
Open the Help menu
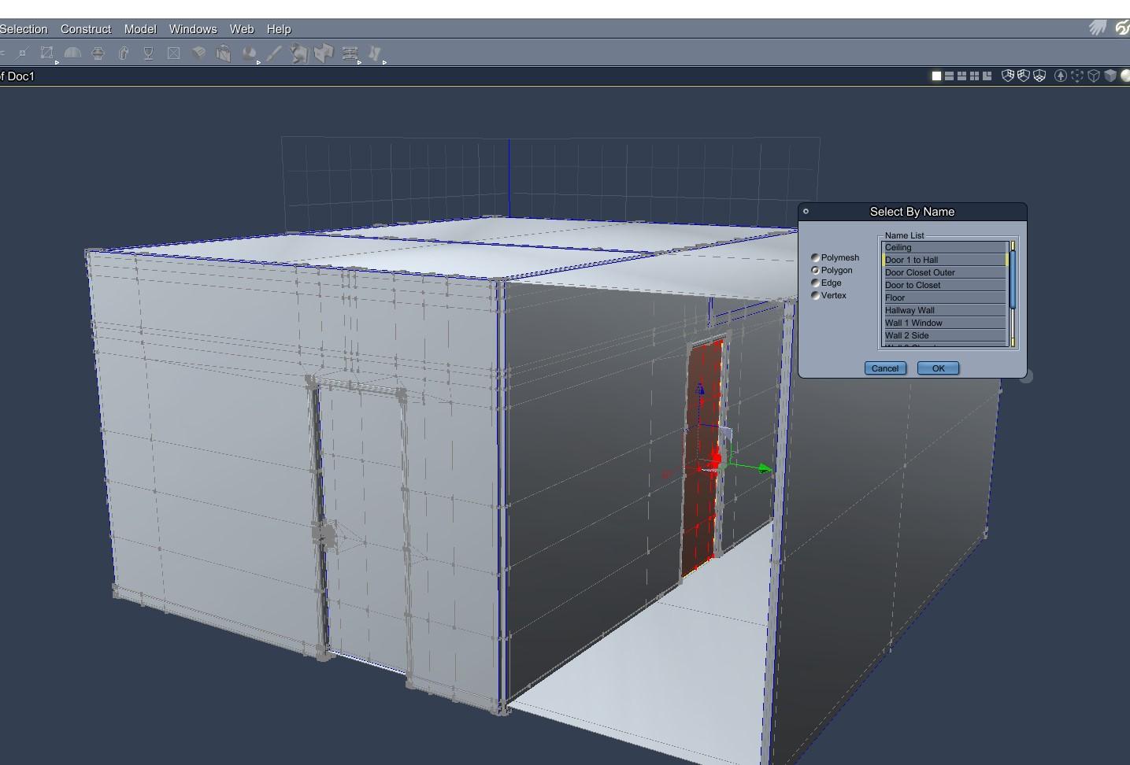279,29
